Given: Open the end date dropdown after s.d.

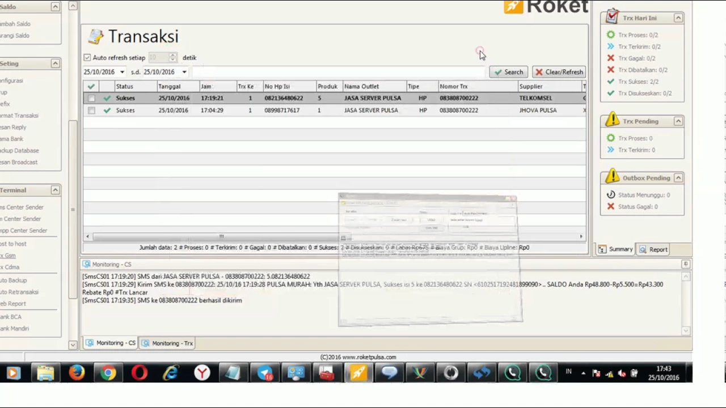Looking at the screenshot, I should [184, 72].
